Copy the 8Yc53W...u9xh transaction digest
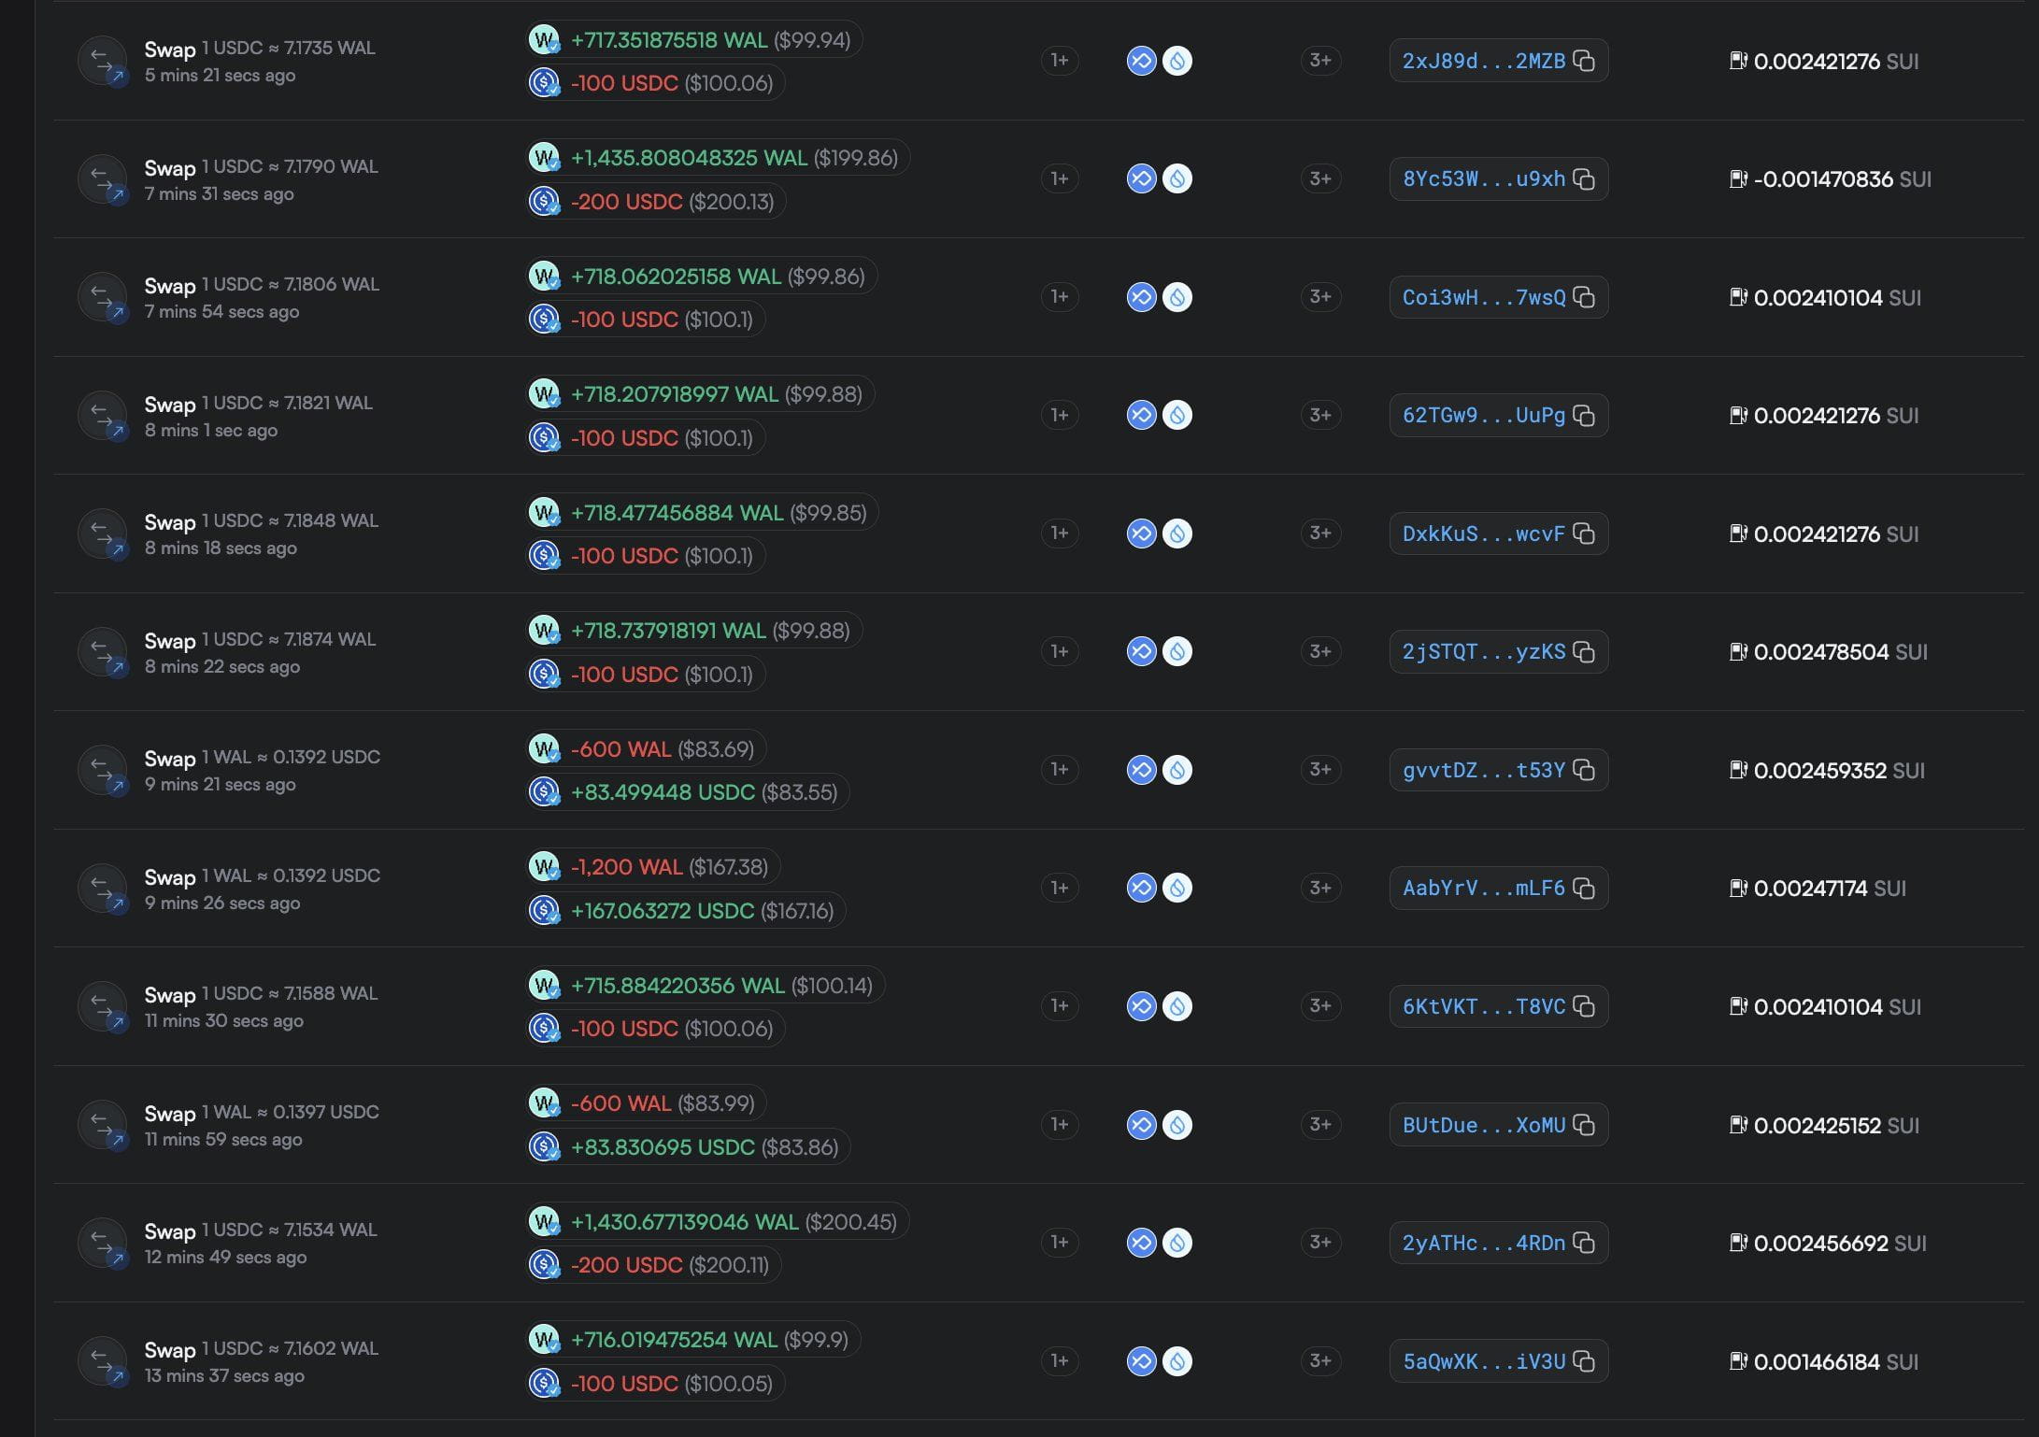 [1584, 178]
